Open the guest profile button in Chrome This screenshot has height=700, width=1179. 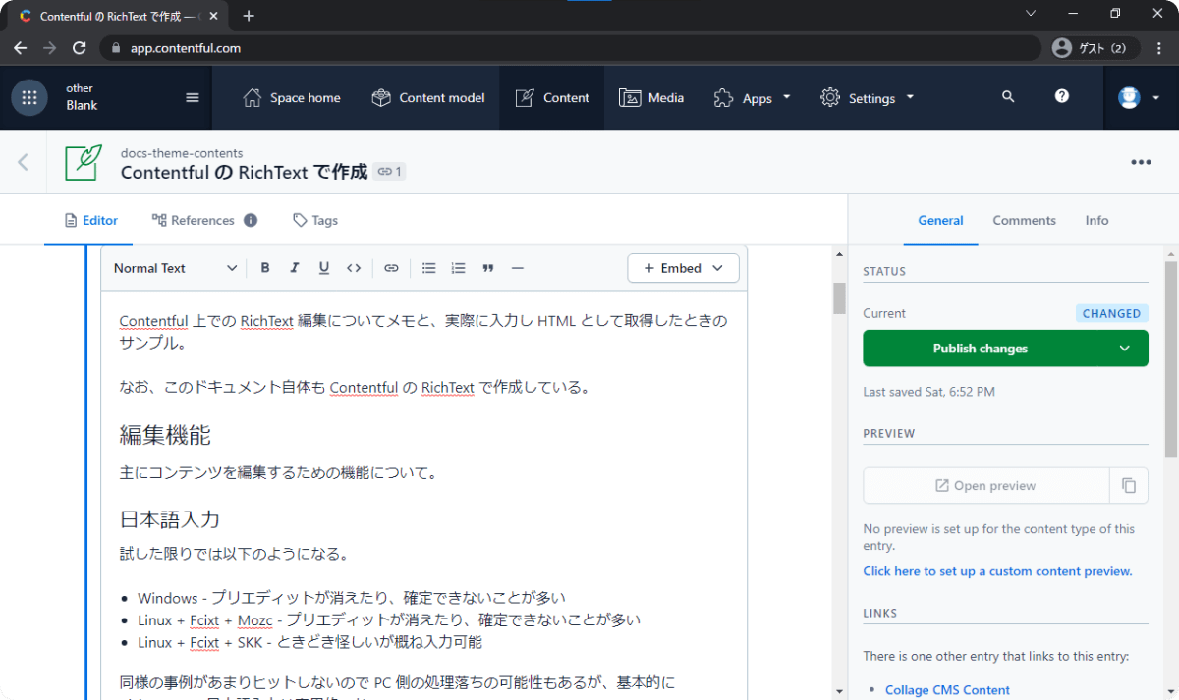pos(1095,48)
